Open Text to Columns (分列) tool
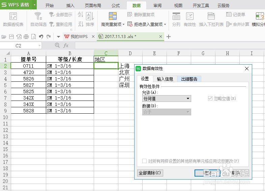Image resolution: width=265 pixels, height=191 pixels. tap(176, 20)
